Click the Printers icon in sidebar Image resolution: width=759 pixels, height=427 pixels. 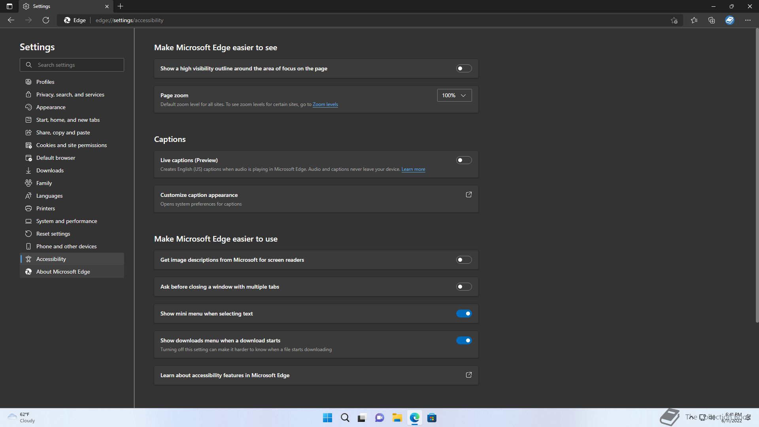[x=28, y=208]
